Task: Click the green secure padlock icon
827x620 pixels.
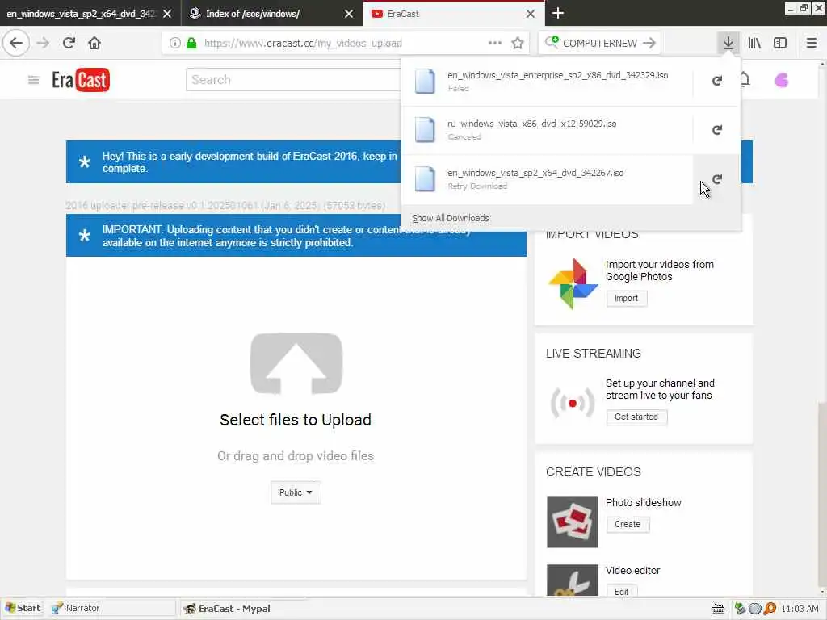Action: [x=191, y=43]
